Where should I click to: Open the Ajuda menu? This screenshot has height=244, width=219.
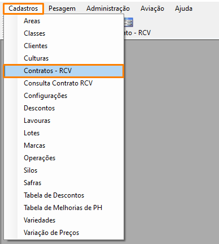[x=183, y=8]
